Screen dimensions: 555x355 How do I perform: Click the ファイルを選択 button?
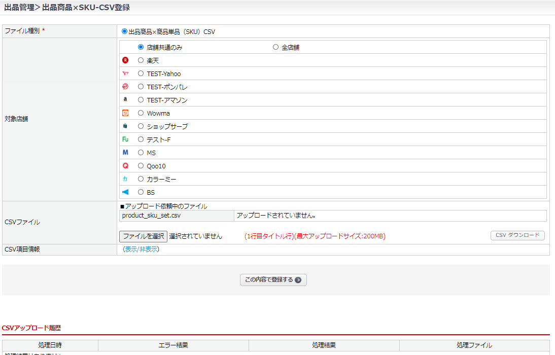[144, 236]
